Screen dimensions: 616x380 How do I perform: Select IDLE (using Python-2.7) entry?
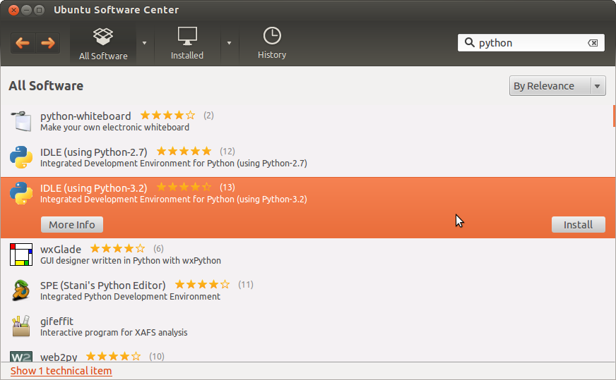tap(93, 152)
